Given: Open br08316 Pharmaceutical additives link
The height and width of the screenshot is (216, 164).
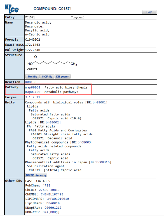Looking at the screenshot, I should pos(103,162).
